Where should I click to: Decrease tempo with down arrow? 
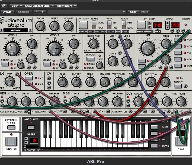tap(167, 27)
